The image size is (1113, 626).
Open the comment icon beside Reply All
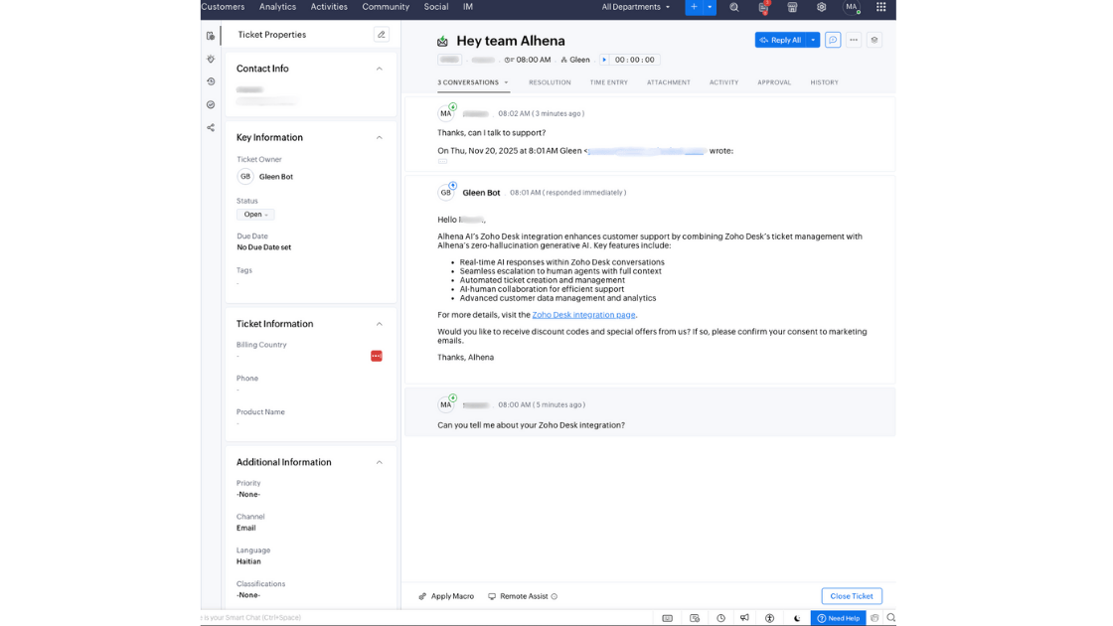[x=833, y=40]
